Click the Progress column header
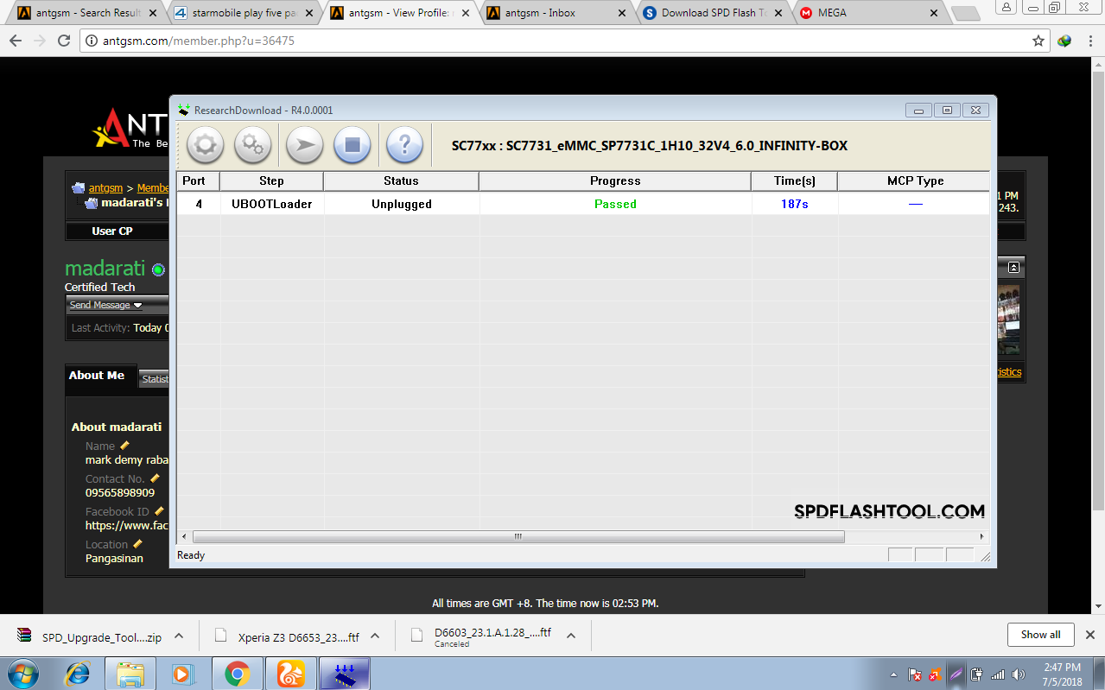This screenshot has height=690, width=1105. pos(615,181)
